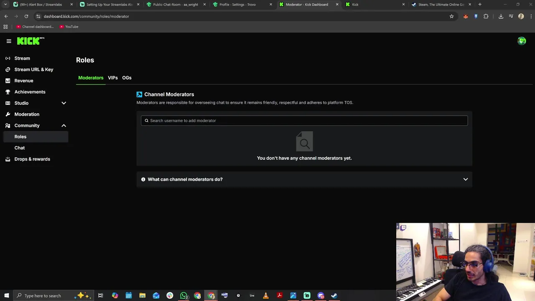Click the Community people icon
Viewport: 535px width, 301px height.
8,125
